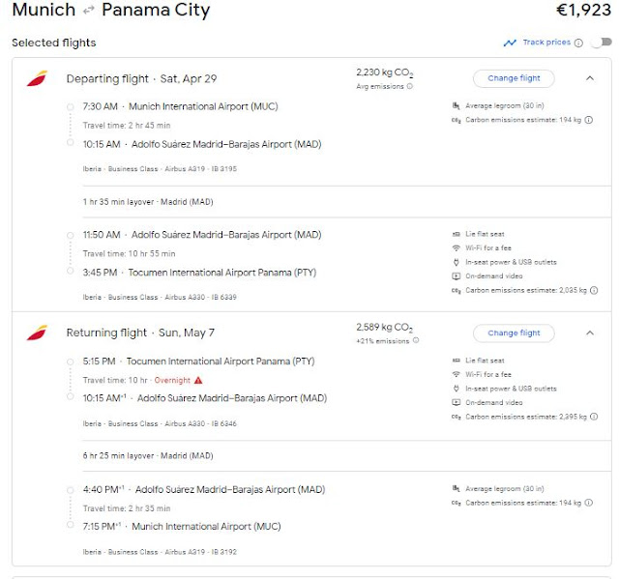The height and width of the screenshot is (579, 619).
Task: Collapse the Returning flight details
Action: 589,333
